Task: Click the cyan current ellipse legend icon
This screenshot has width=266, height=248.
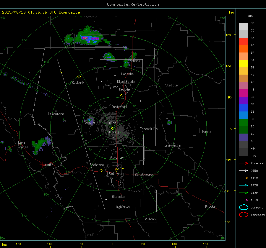Action: [x=244, y=207]
